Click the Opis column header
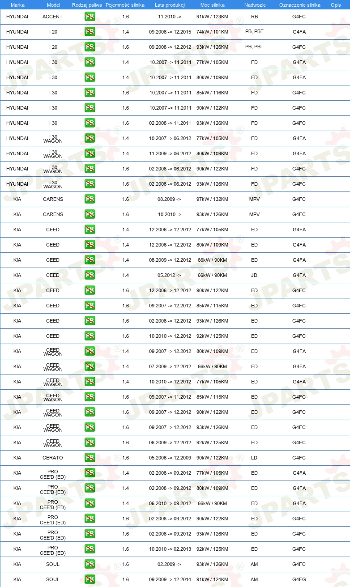The image size is (350, 587). point(336,5)
